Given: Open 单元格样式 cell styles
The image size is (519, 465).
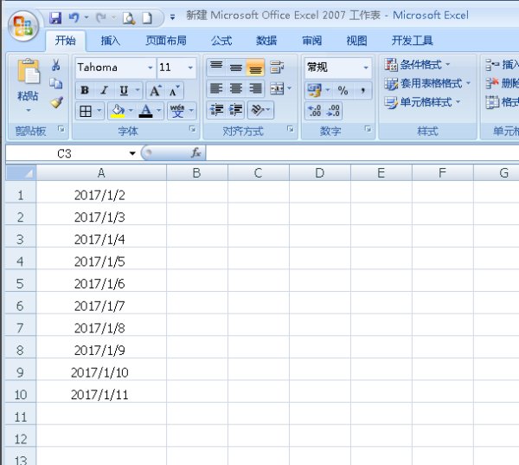Looking at the screenshot, I should tap(422, 102).
